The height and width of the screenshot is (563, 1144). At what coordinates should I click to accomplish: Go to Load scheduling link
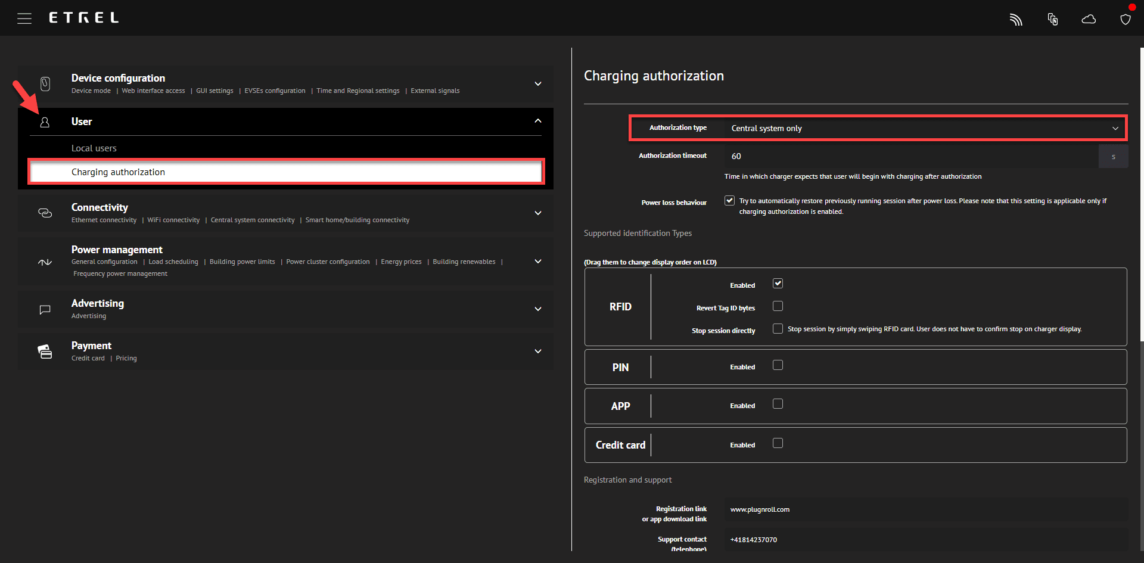[173, 262]
